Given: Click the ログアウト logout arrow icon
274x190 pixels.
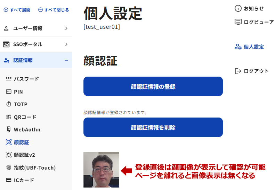Looking at the screenshot, I should pos(238,71).
